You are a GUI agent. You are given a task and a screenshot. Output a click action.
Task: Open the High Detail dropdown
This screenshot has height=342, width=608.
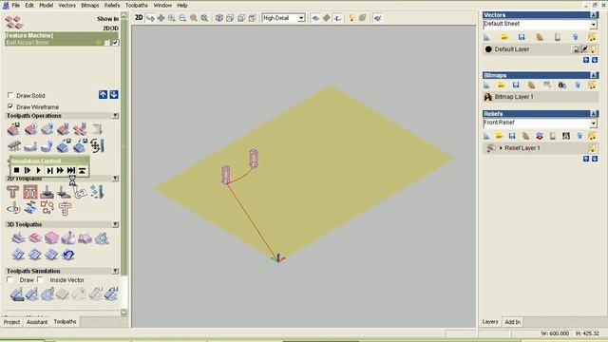pyautogui.click(x=301, y=18)
